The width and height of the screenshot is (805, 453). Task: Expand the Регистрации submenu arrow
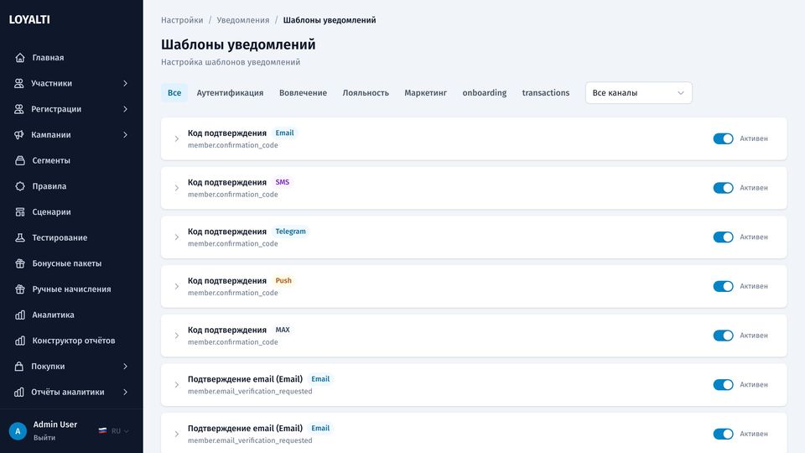tap(125, 109)
